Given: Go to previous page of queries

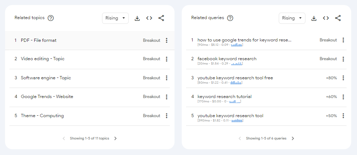Looking at the screenshot, I should click(239, 138).
